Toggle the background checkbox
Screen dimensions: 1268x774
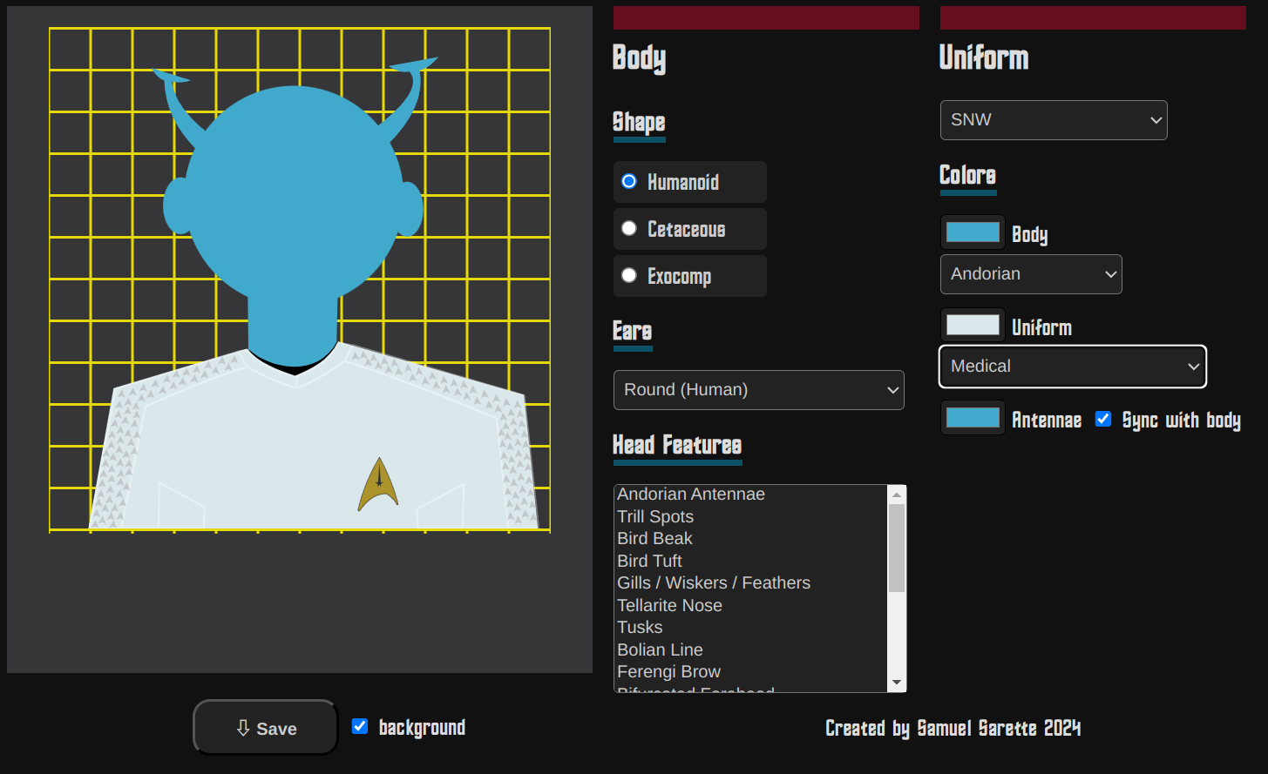360,726
